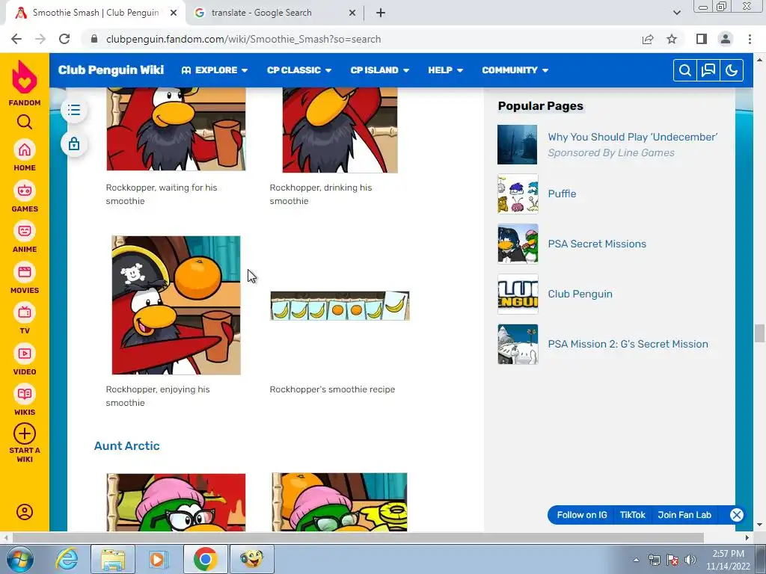
Task: Toggle dark mode moon icon
Action: (732, 70)
